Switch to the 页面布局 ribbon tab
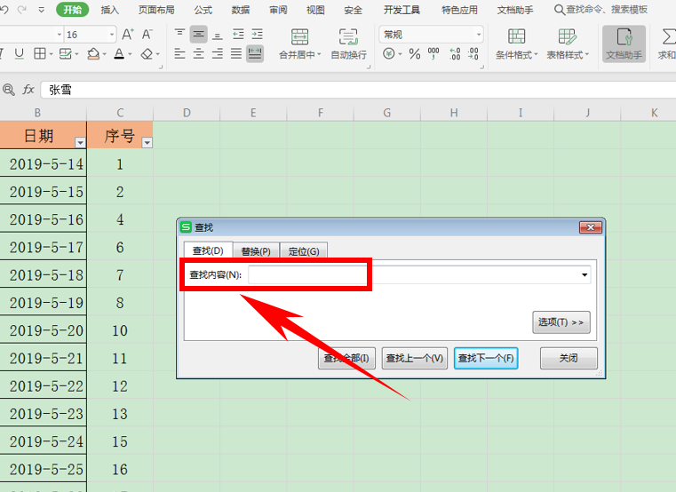Screen dimensions: 676x492 [156, 10]
